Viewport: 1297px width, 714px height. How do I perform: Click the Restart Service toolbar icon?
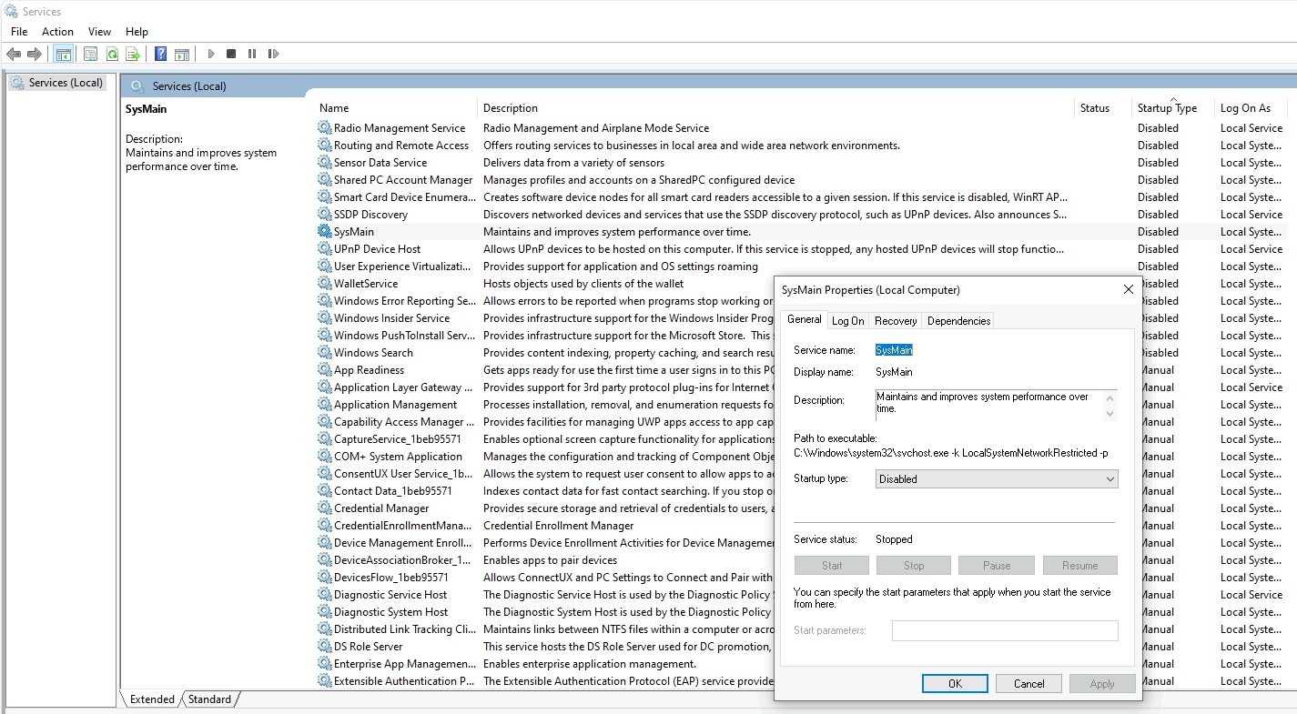tap(273, 55)
